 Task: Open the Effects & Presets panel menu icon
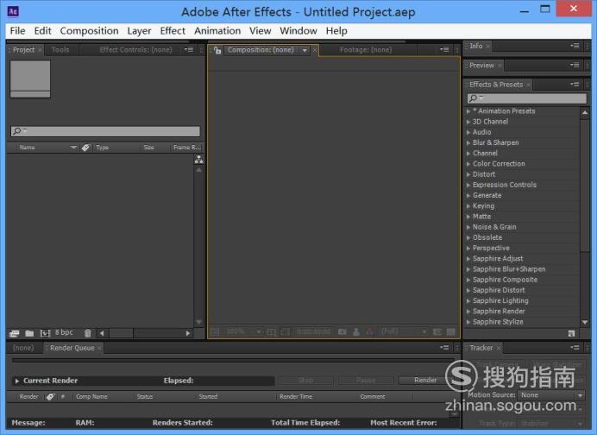575,85
